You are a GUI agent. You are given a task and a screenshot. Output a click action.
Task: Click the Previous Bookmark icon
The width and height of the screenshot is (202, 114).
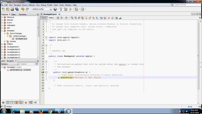[90, 18]
